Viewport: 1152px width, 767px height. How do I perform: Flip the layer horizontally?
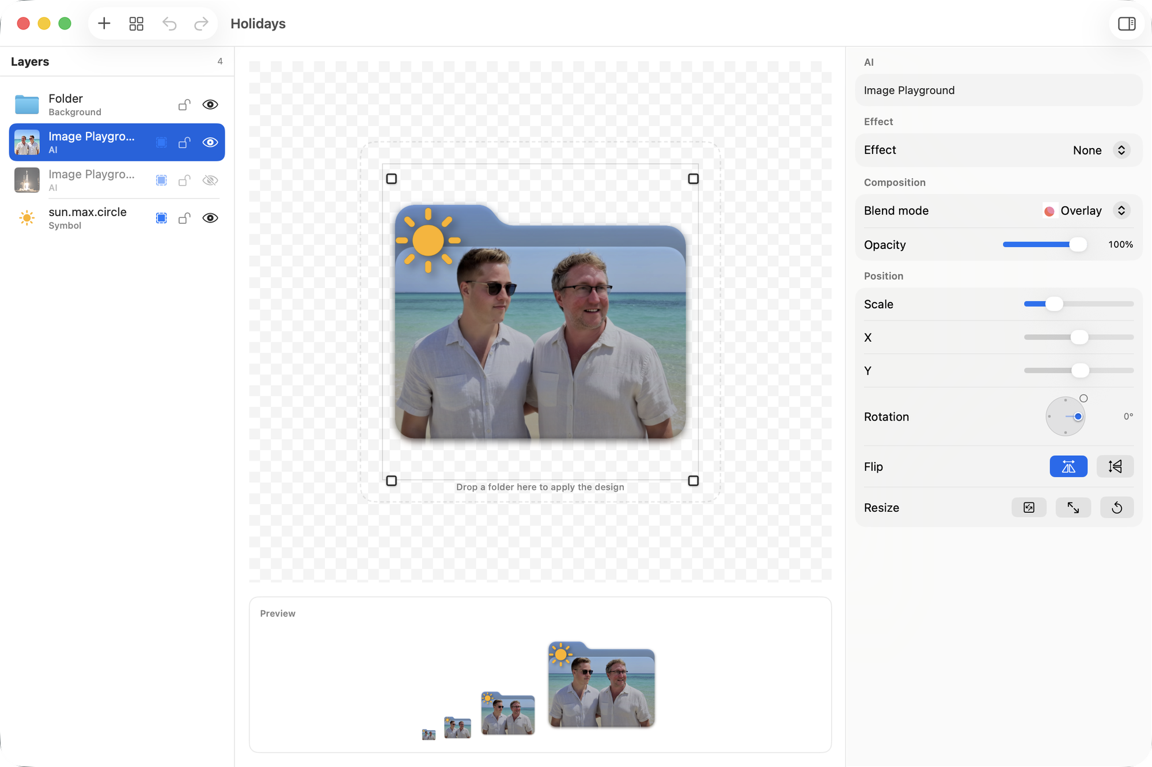[1068, 466]
